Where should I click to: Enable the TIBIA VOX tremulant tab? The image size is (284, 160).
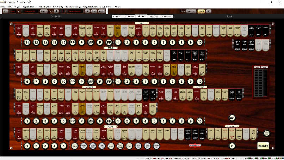(239, 134)
